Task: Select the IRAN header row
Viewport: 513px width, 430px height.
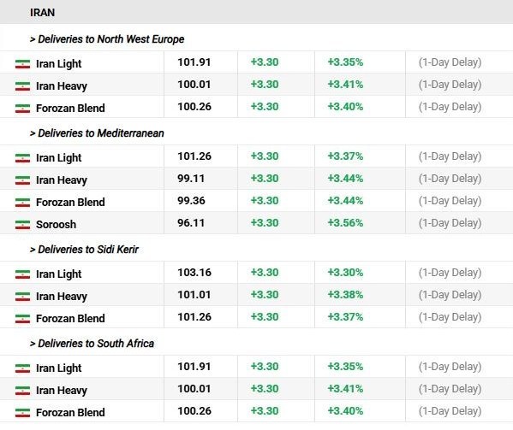Action: (257, 13)
